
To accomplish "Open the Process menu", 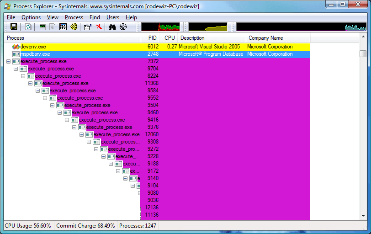I will click(x=74, y=17).
